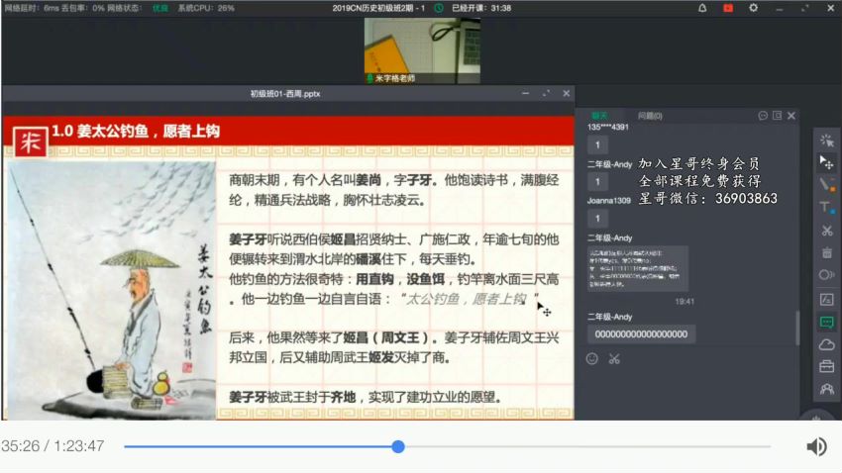Click the microphone icon on 米字格老师 label
This screenshot has width=842, height=473.
point(370,78)
